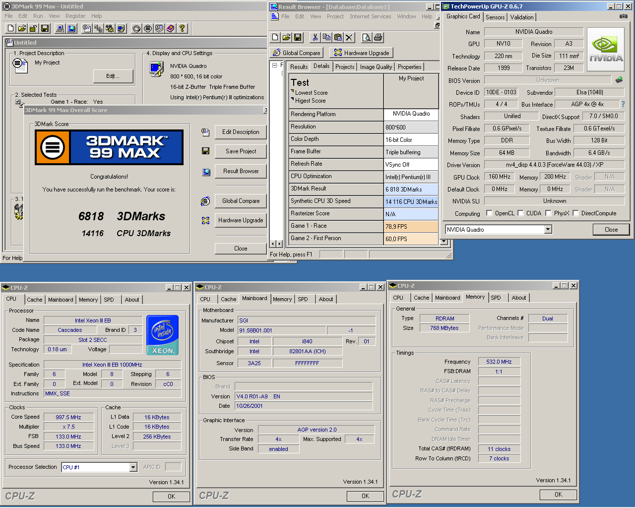
Task: Switch to the Results tab in Result Browser
Action: [299, 66]
